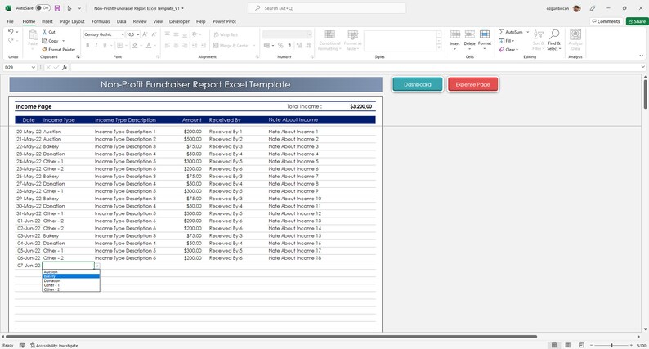Choose the fill color bucket

(x=135, y=45)
